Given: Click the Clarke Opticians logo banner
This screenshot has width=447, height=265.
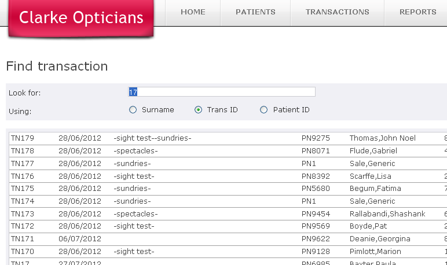Looking at the screenshot, I should (x=80, y=18).
